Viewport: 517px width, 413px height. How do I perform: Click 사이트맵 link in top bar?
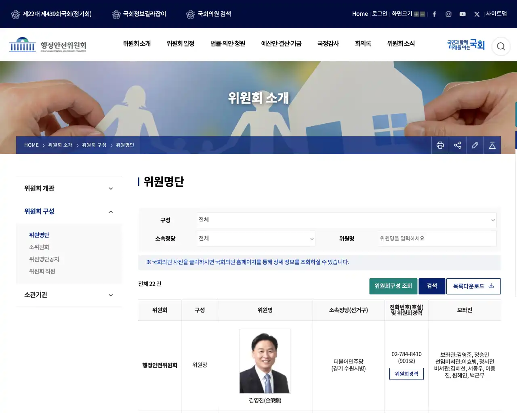coord(496,14)
